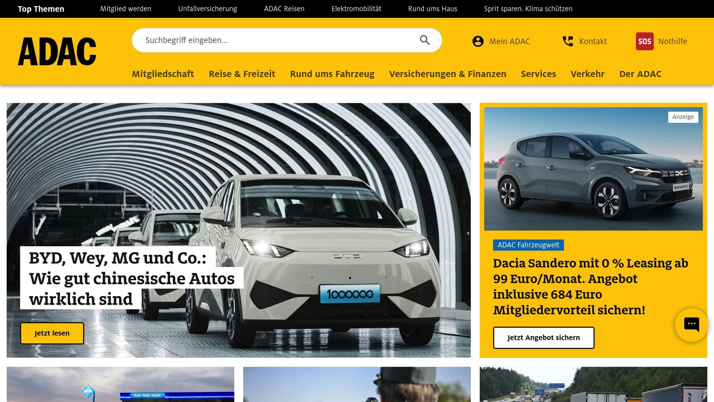714x402 pixels.
Task: Open the Mitgliedschaft menu
Action: pyautogui.click(x=163, y=74)
